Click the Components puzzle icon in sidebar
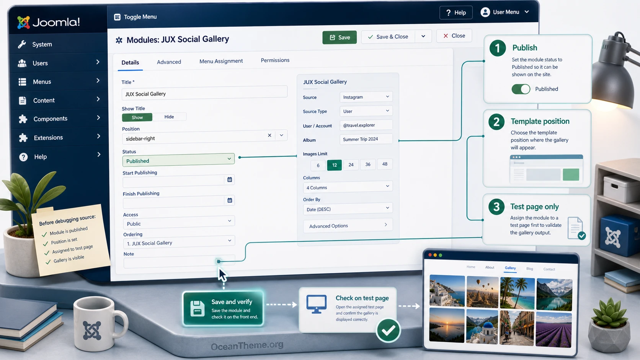The height and width of the screenshot is (360, 640). [x=23, y=119]
